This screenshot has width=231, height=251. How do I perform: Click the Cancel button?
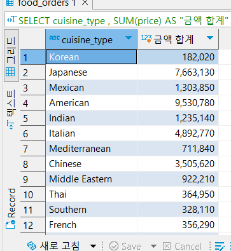182,246
